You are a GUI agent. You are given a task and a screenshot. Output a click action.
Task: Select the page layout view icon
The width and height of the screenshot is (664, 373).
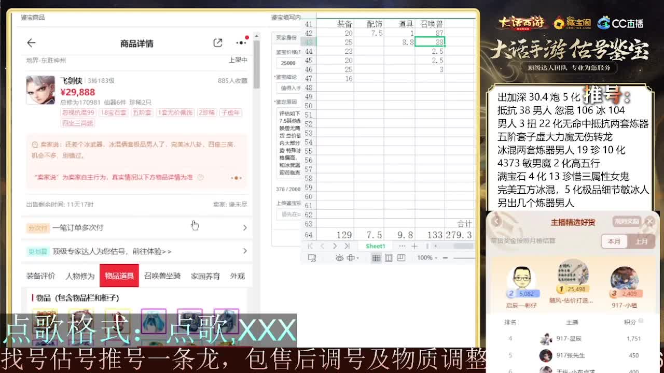coord(390,258)
